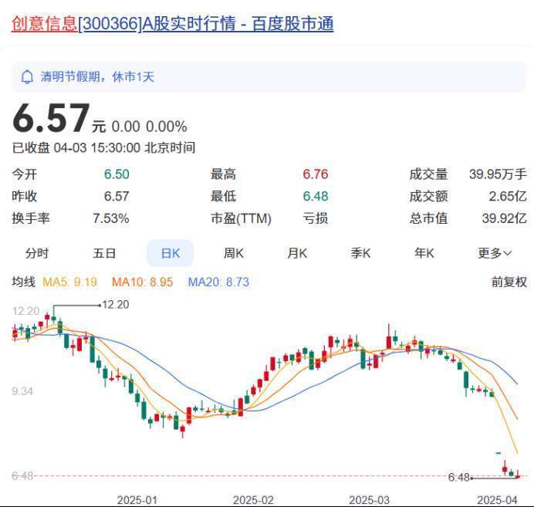Open the 月K chart tab
The width and height of the screenshot is (534, 507).
[x=297, y=253]
